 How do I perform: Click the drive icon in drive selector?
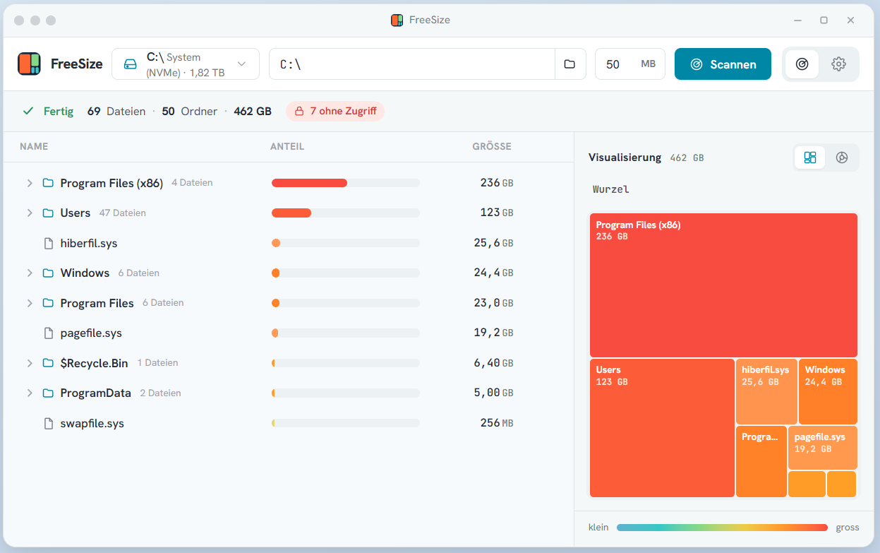pos(130,64)
